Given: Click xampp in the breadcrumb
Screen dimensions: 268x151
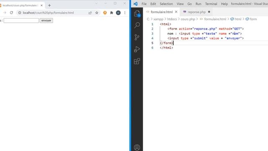Looking at the screenshot, I should pos(158,19).
